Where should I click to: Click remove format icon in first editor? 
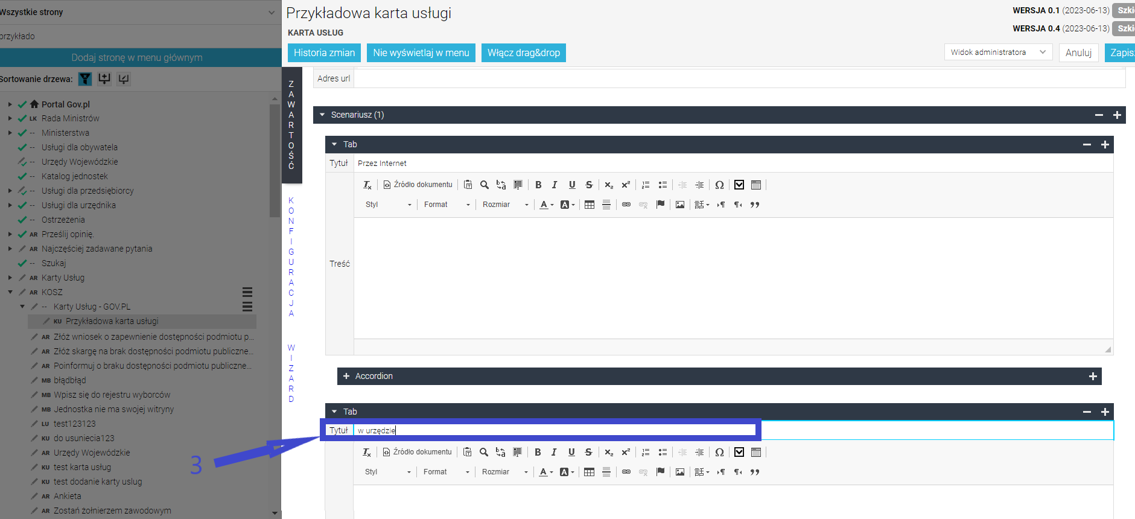click(367, 185)
